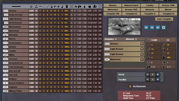Increase the Serial count with plus
Image resolution: width=179 pixels, height=101 pixels.
click(158, 74)
